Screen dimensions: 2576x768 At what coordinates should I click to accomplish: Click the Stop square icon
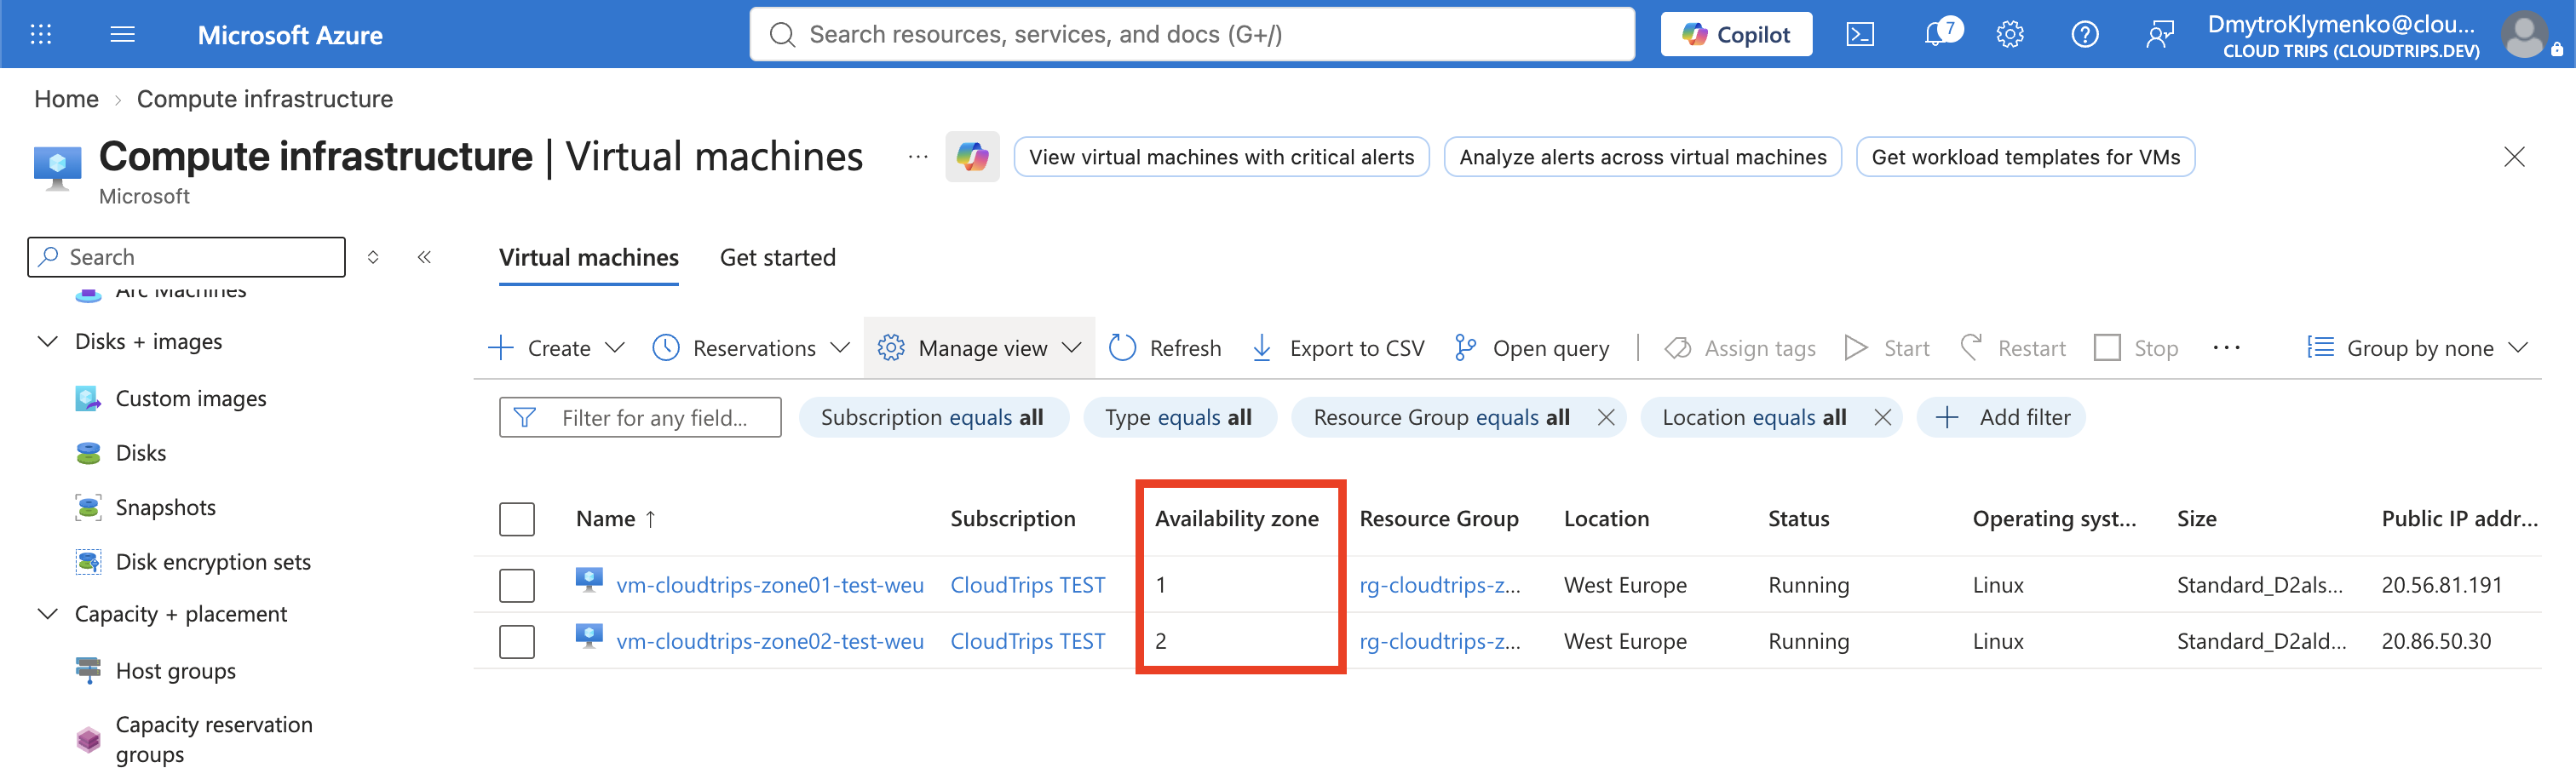click(x=2107, y=348)
